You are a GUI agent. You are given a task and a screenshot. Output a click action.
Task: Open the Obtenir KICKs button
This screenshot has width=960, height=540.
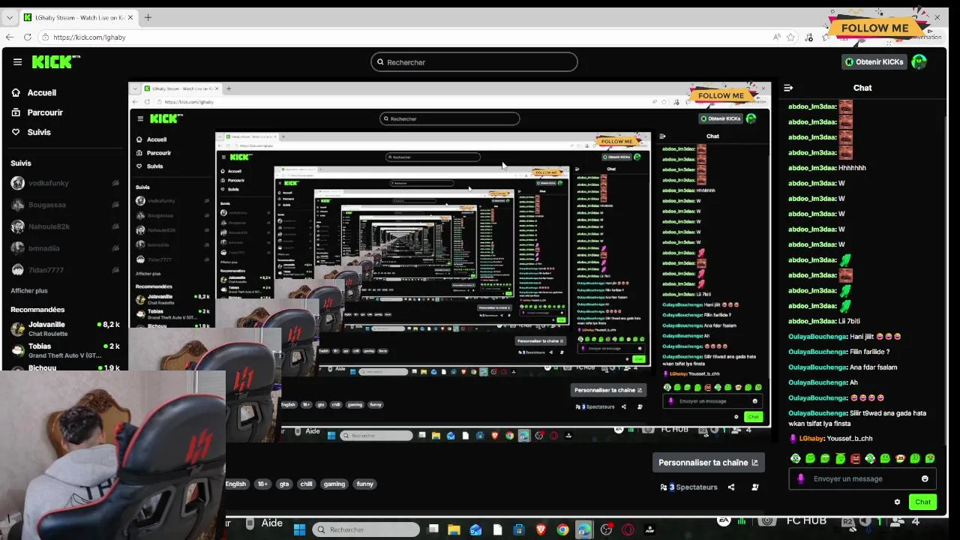click(874, 61)
